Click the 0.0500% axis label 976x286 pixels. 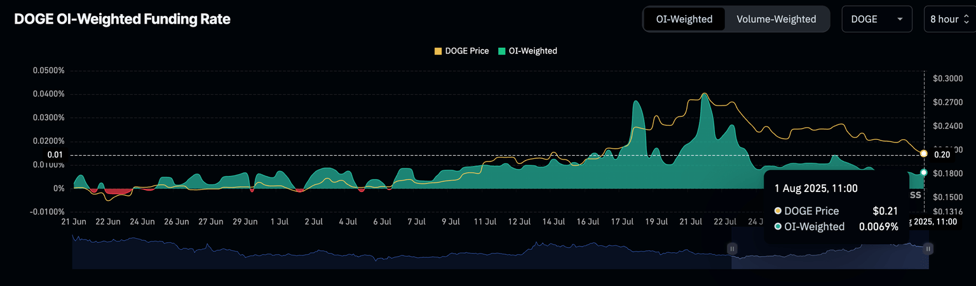(49, 71)
